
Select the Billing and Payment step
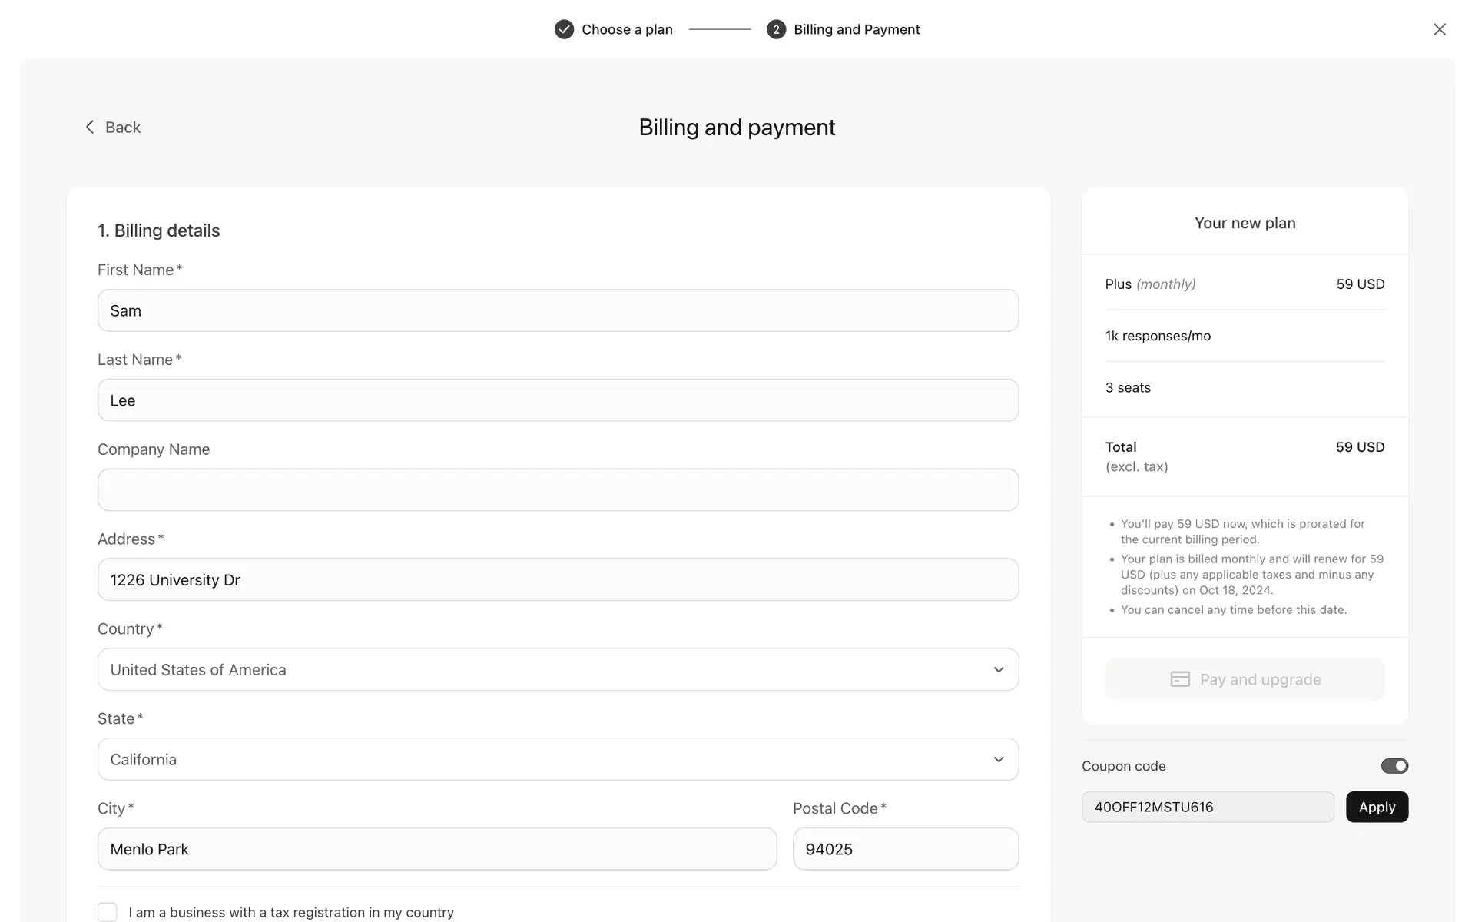856,29
